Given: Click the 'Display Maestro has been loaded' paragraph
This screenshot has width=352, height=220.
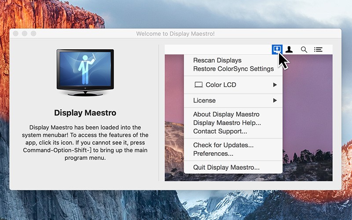Looking at the screenshot, I should coord(85,143).
